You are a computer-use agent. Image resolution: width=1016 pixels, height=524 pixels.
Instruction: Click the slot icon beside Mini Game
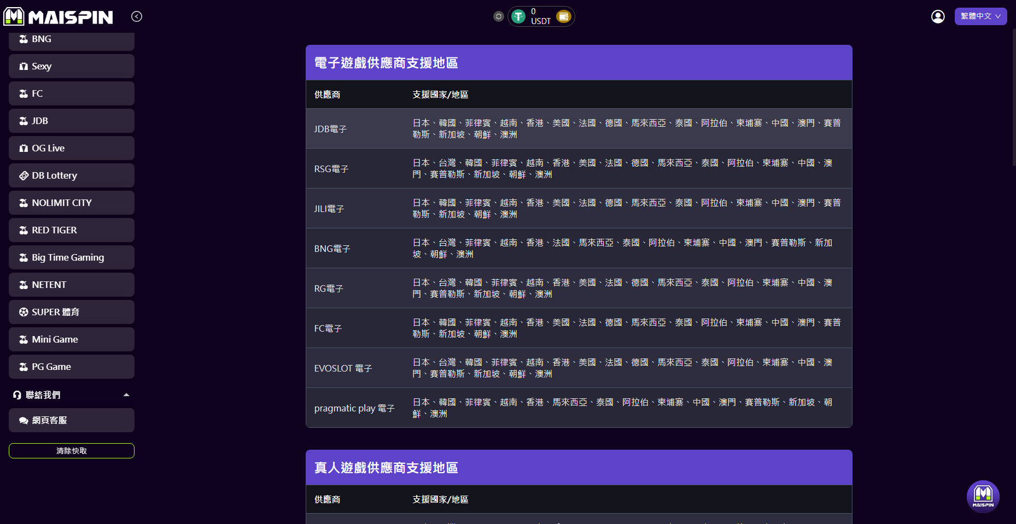tap(24, 339)
